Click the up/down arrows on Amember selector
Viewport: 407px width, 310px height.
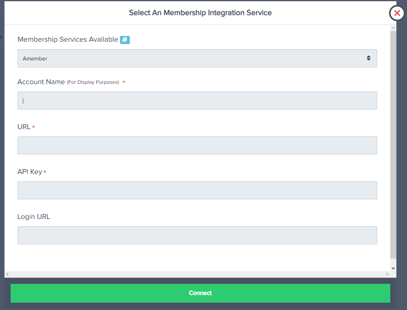(368, 58)
